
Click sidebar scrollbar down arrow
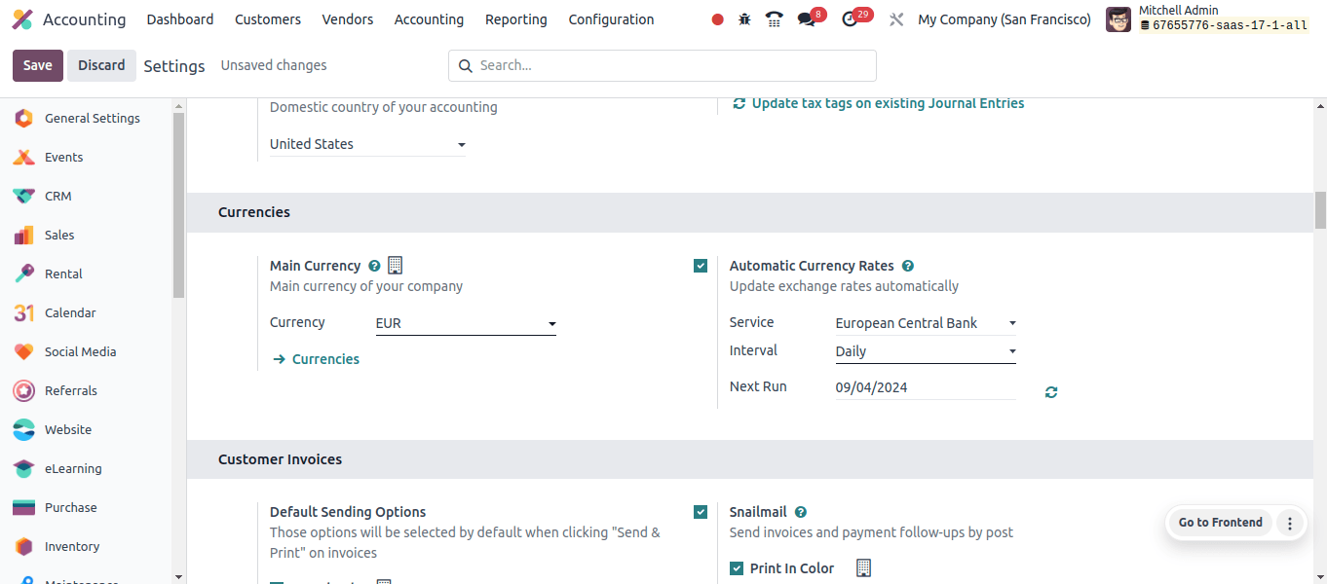click(178, 576)
